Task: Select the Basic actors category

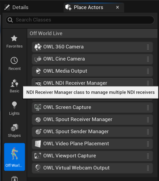Action: point(15,86)
